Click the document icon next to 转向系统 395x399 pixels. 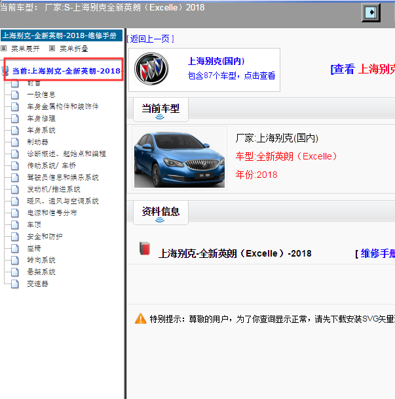15,261
